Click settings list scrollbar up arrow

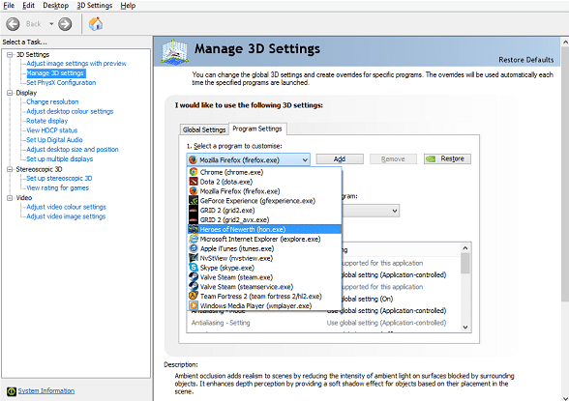pos(465,248)
